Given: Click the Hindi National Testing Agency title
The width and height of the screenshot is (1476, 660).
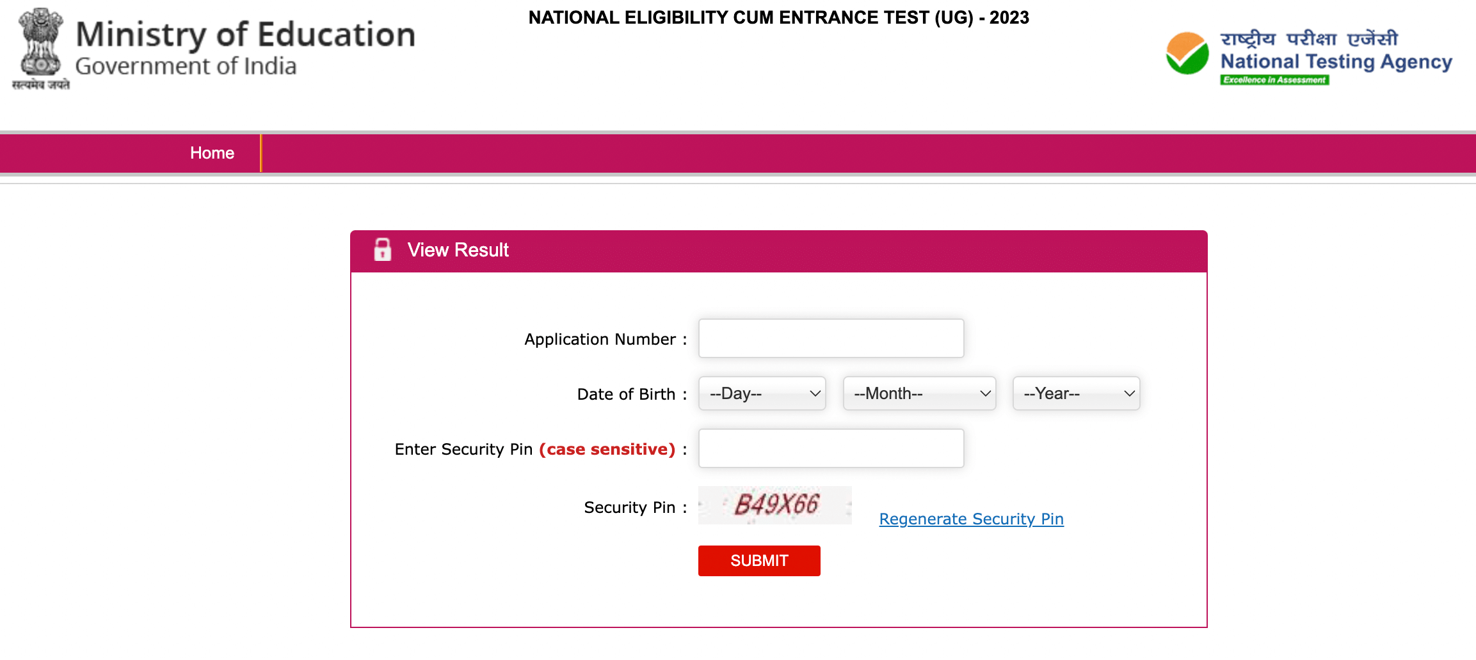Looking at the screenshot, I should pos(1309,38).
